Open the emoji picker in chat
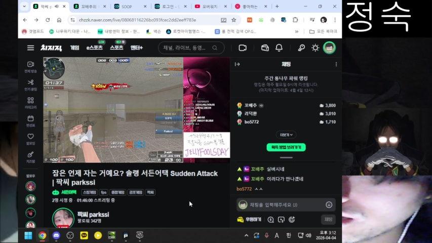 click(329, 205)
